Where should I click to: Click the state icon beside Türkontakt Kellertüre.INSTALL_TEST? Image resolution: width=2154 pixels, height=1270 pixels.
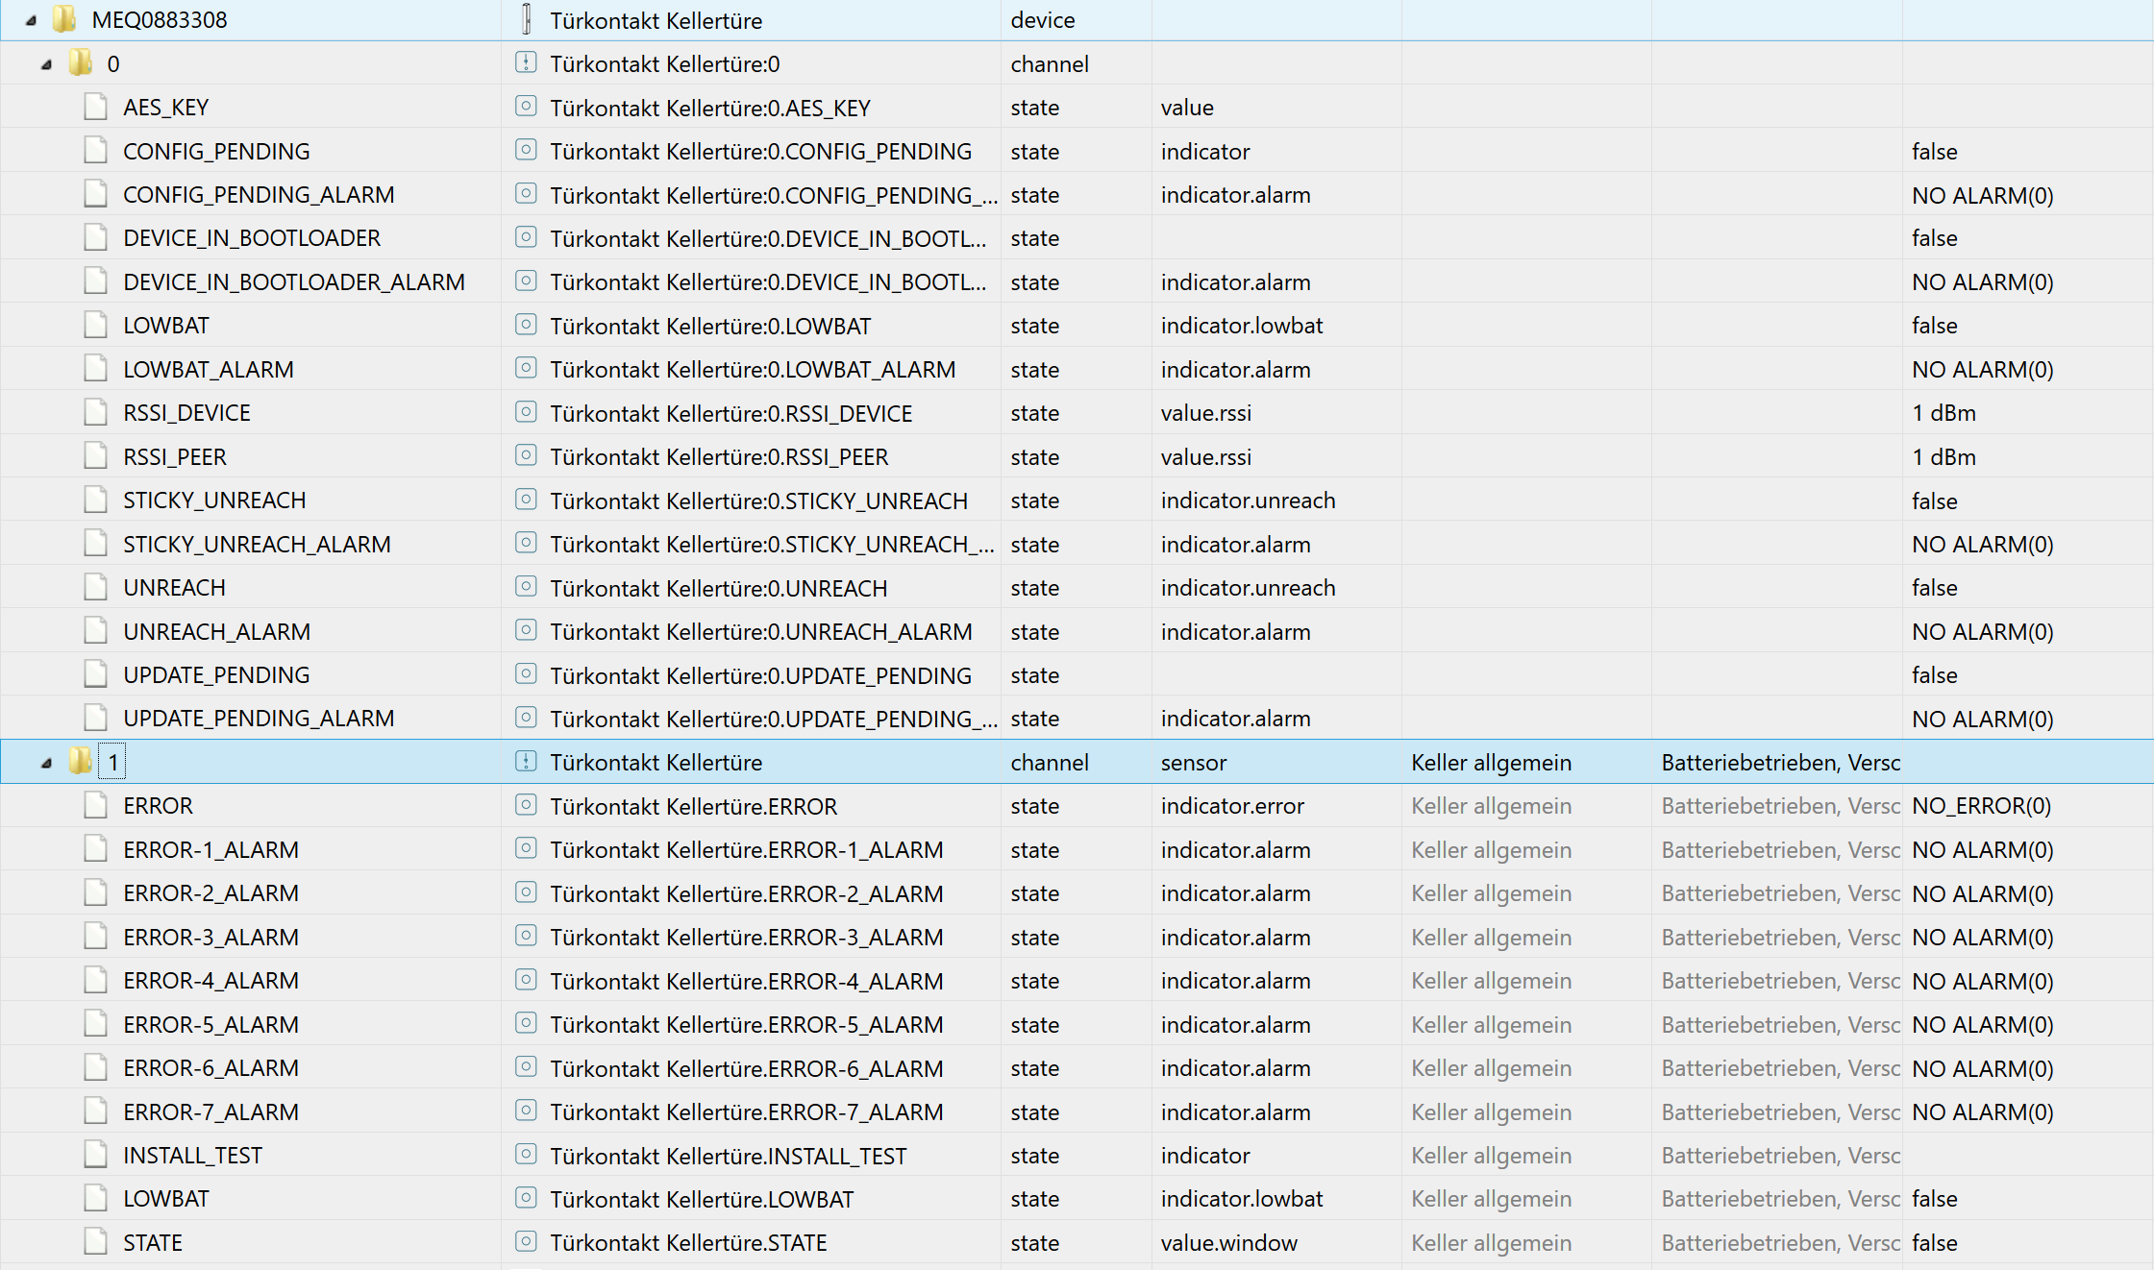pyautogui.click(x=526, y=1155)
